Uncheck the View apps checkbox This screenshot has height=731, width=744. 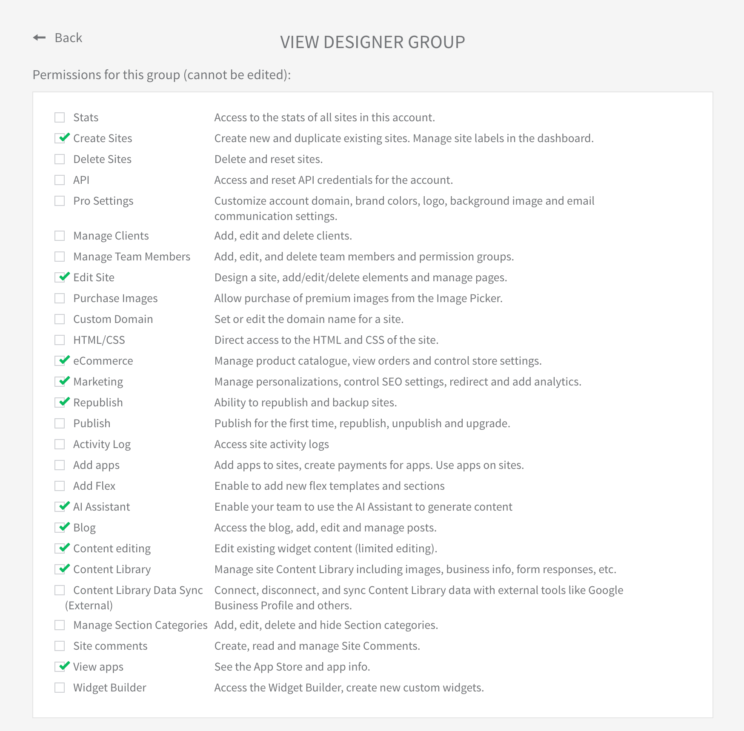pyautogui.click(x=60, y=667)
